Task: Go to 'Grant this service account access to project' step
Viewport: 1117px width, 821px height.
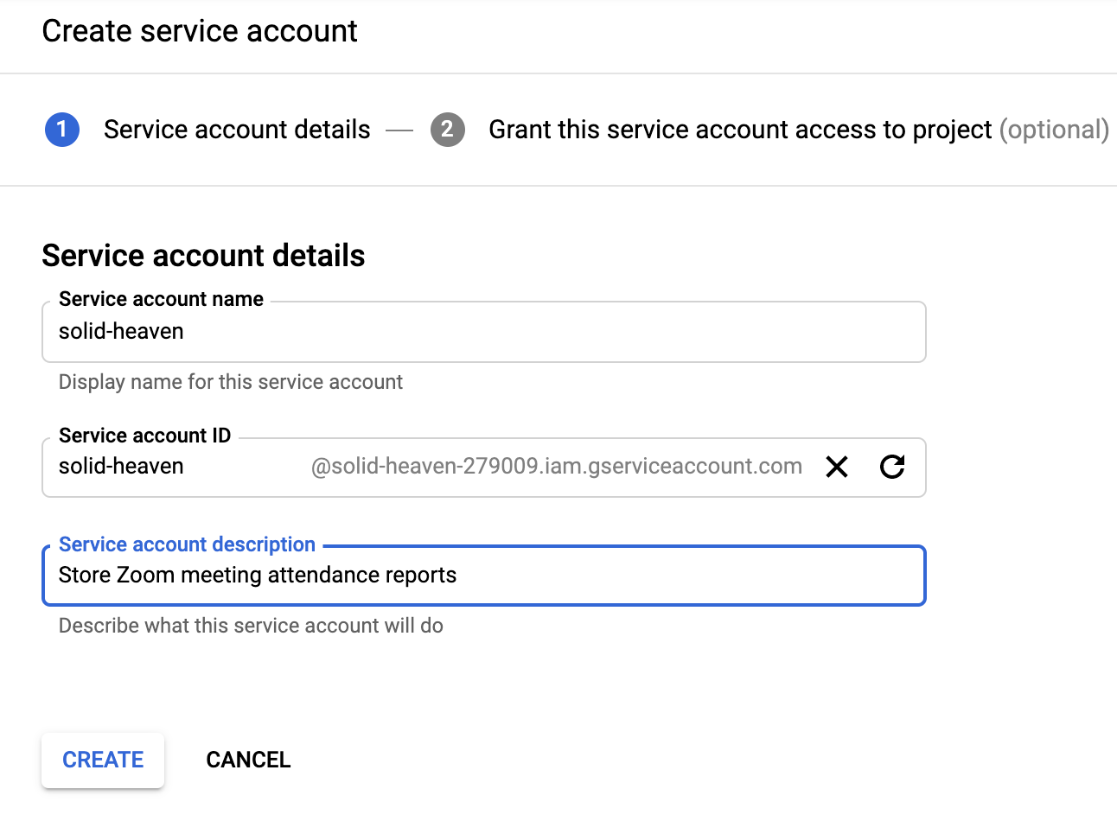Action: click(739, 130)
